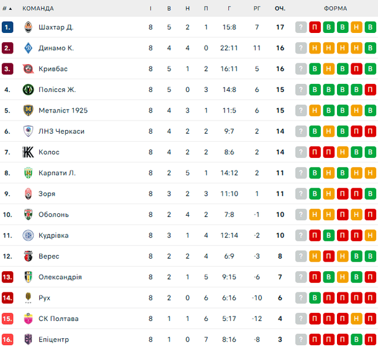The image size is (378, 347).
Task: Open the Оболонь team page
Action: pyautogui.click(x=53, y=215)
